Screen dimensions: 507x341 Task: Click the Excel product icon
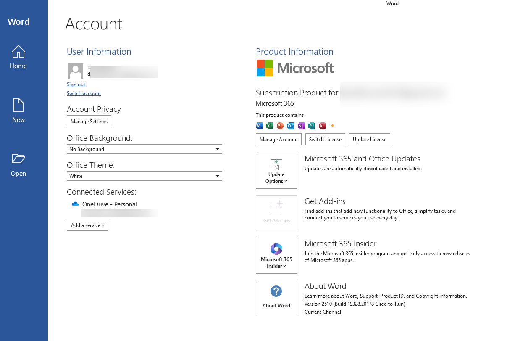tap(270, 125)
